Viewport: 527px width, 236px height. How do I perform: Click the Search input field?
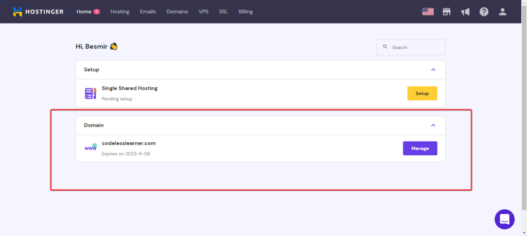[411, 47]
